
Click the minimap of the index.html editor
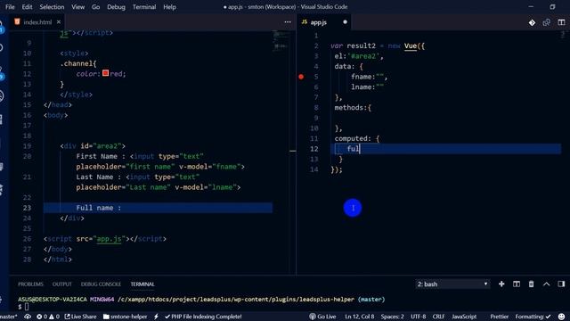(x=281, y=40)
